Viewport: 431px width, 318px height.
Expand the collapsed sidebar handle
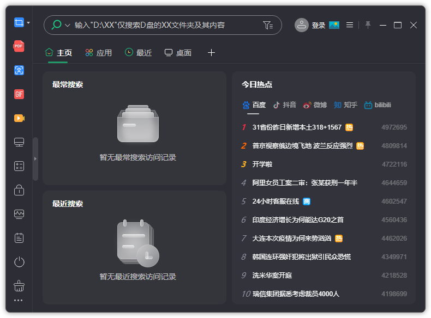(35, 158)
